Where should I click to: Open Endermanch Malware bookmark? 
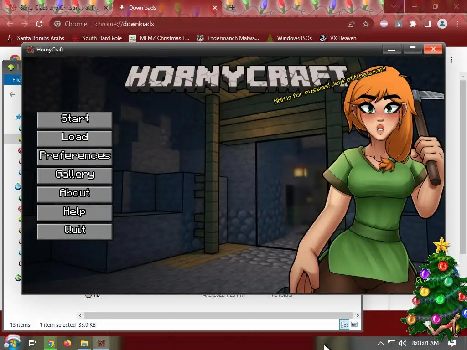pos(228,38)
